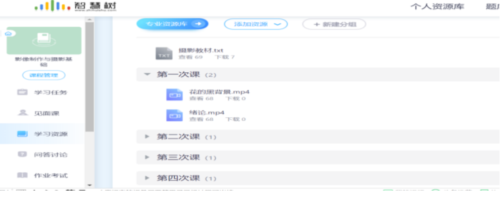Expand the 第四次课 group
Screen dimensions: 501x197
[147, 178]
